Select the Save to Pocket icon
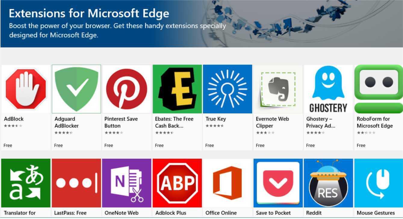The width and height of the screenshot is (403, 219). tap(278, 183)
